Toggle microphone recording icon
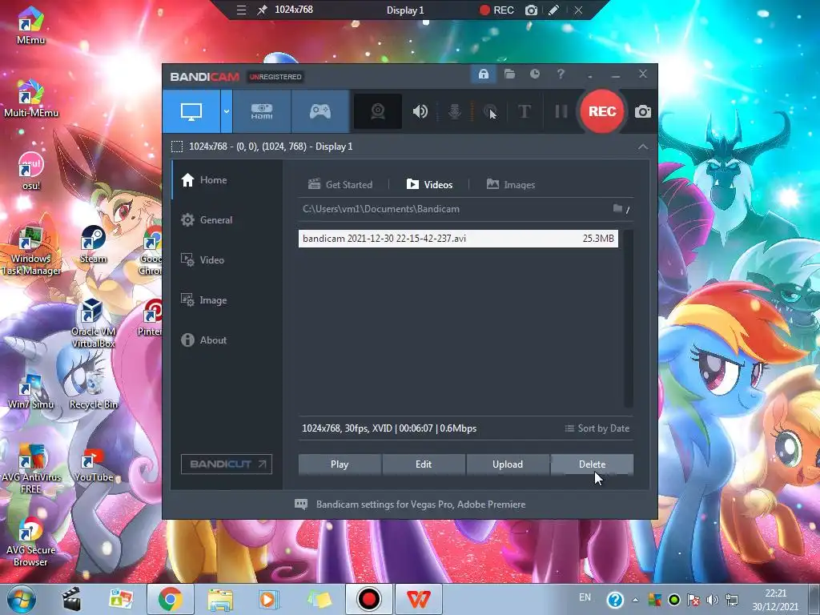Image resolution: width=820 pixels, height=615 pixels. (x=455, y=111)
